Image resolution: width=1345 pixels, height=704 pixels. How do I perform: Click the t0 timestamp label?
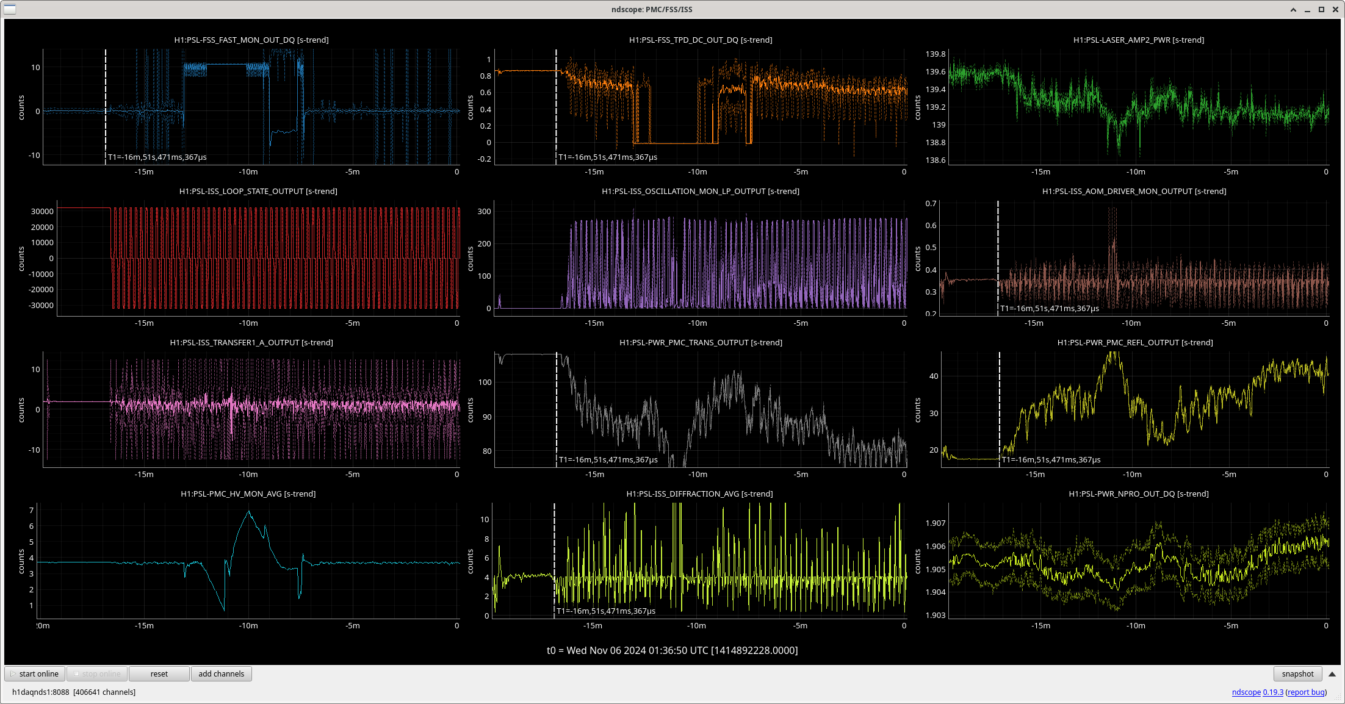[x=672, y=650]
